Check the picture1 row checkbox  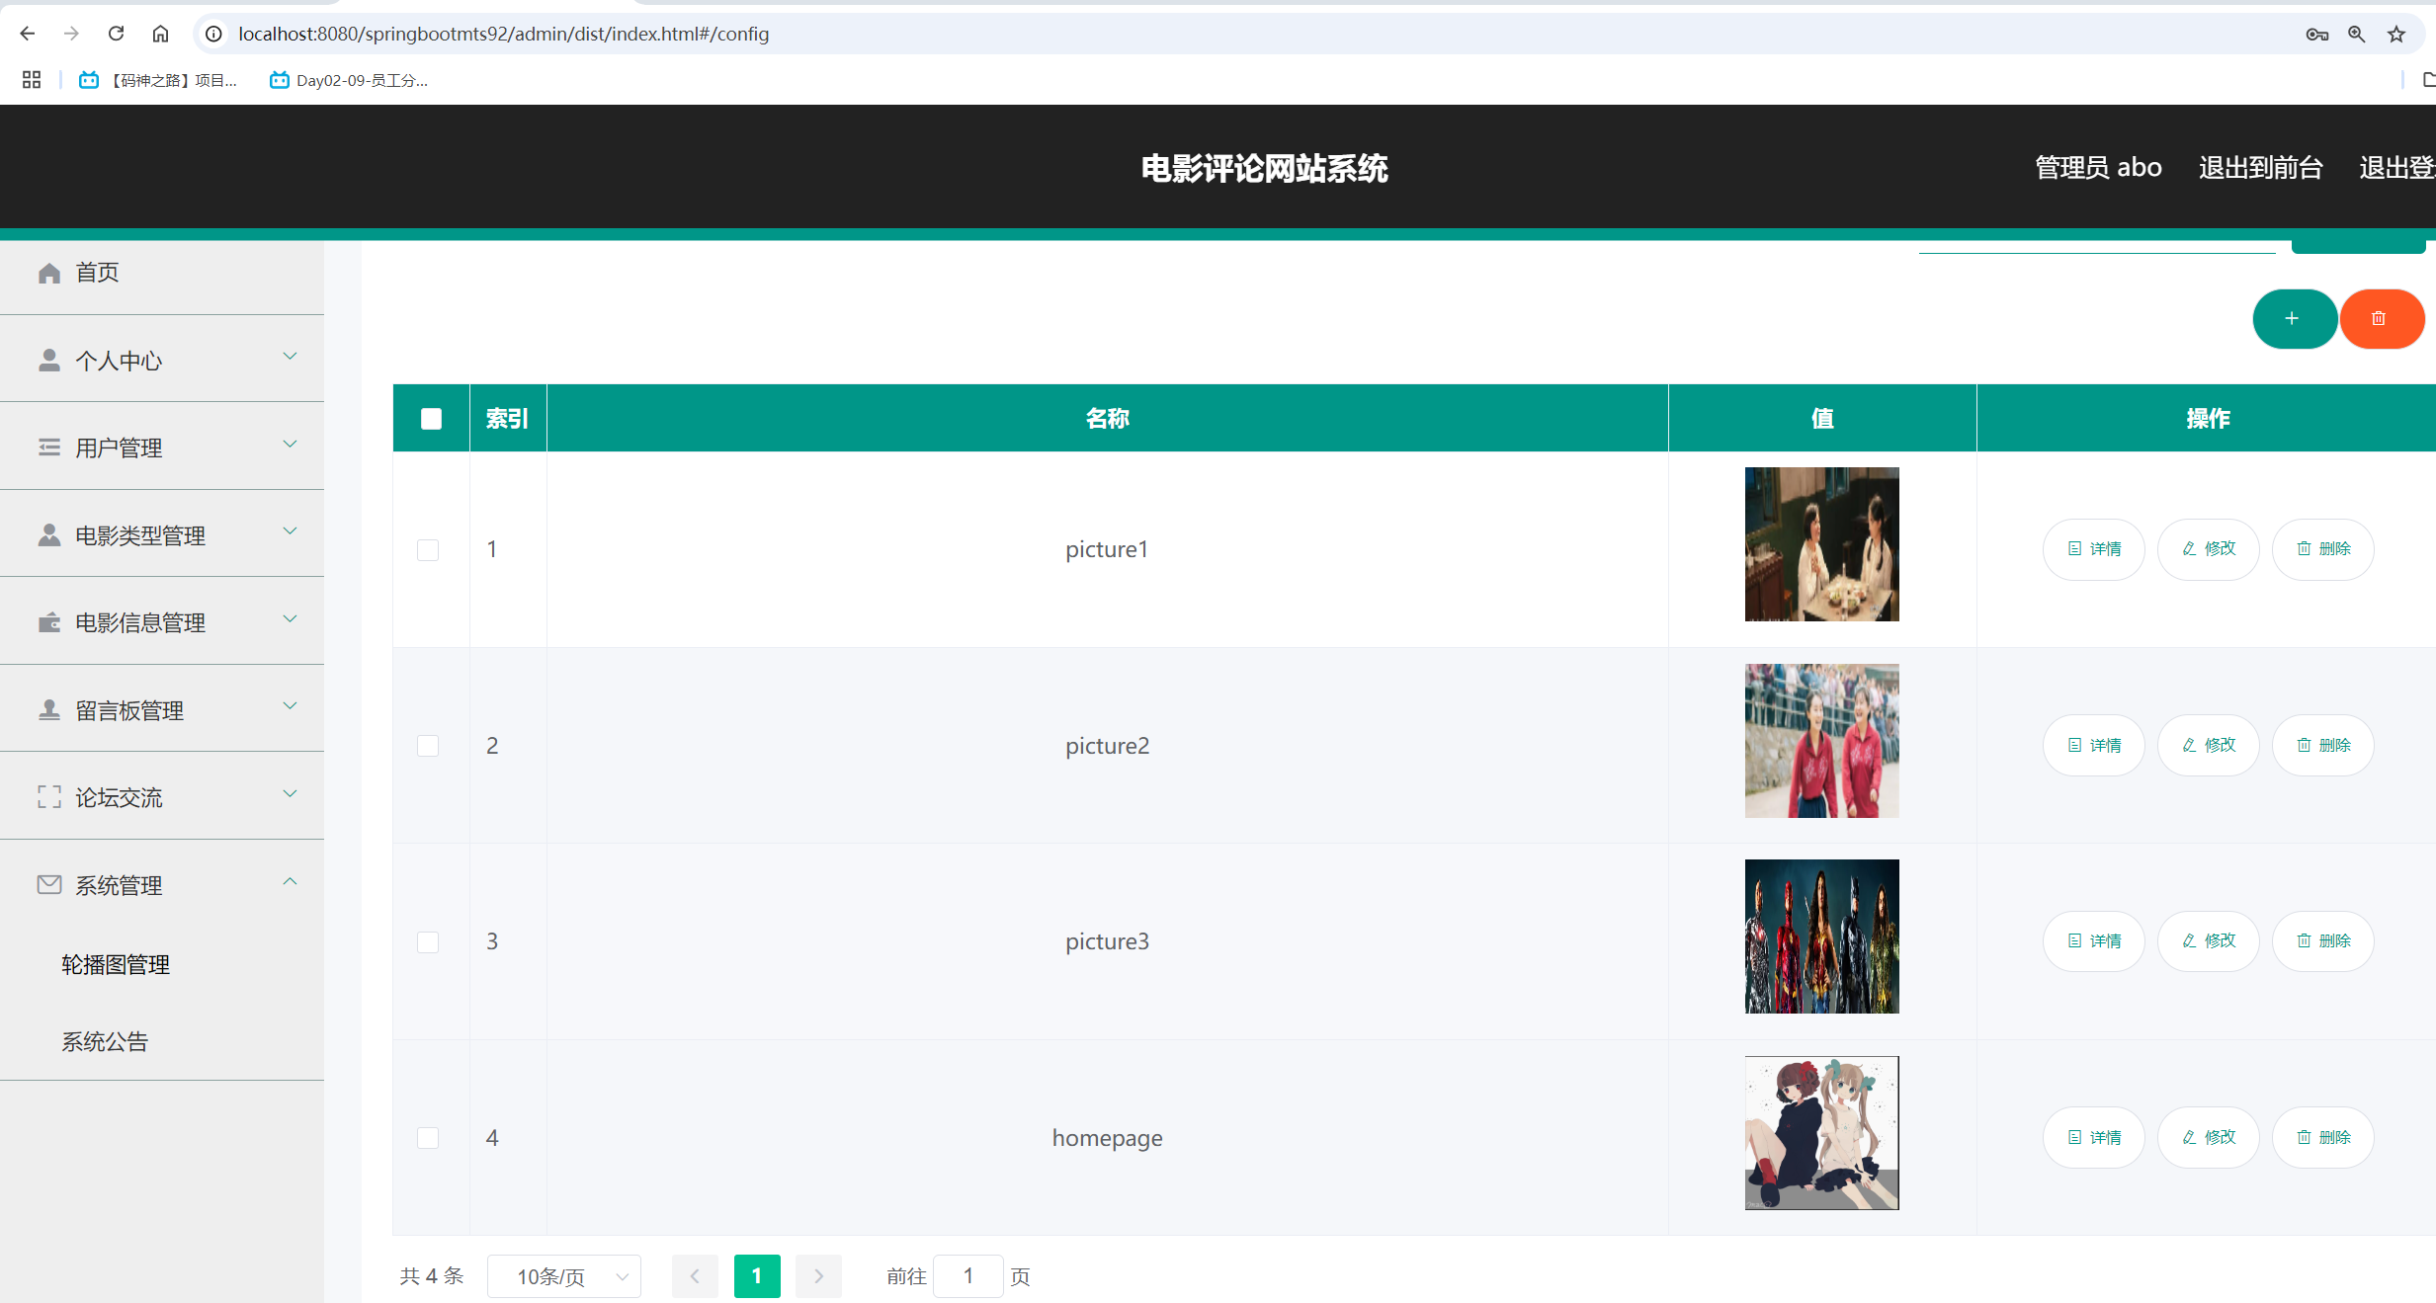pos(428,550)
